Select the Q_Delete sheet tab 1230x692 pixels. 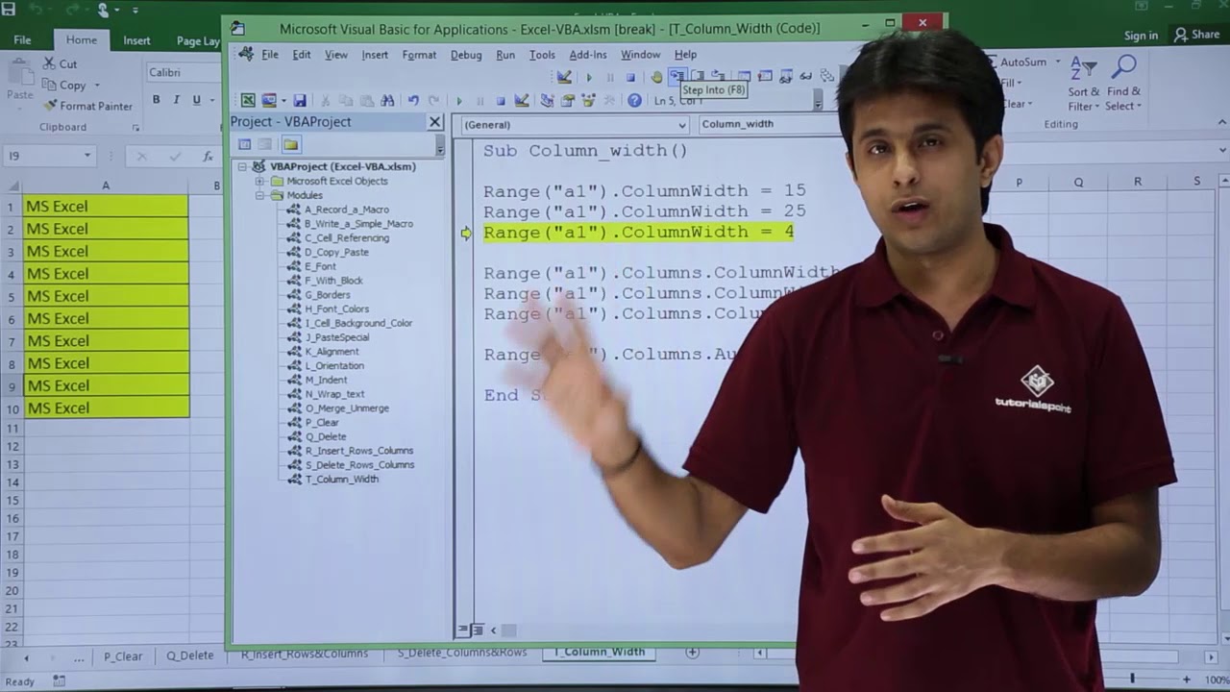(x=190, y=655)
